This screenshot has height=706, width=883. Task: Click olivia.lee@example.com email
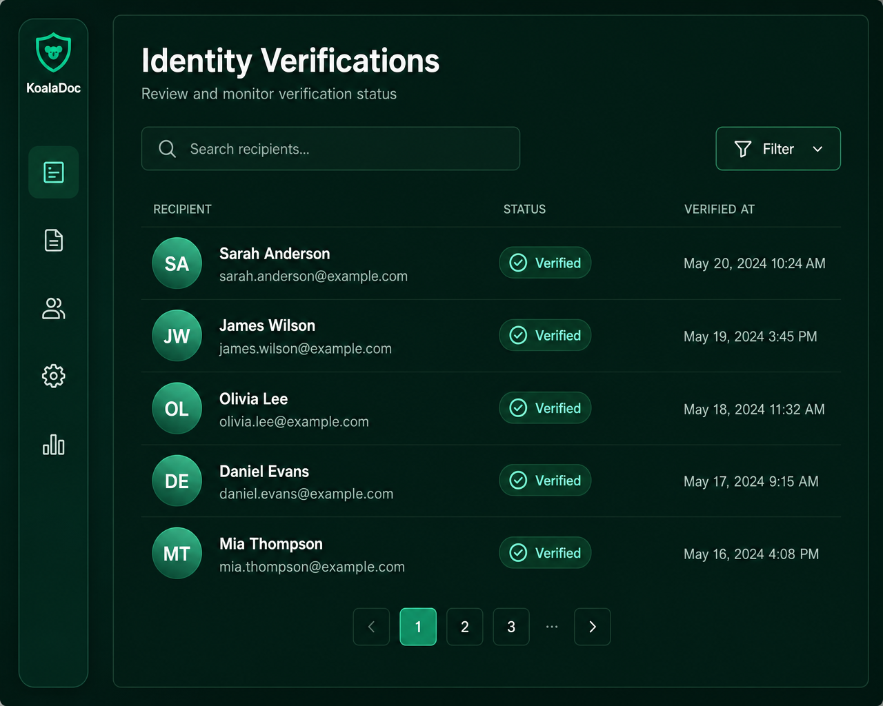click(294, 421)
